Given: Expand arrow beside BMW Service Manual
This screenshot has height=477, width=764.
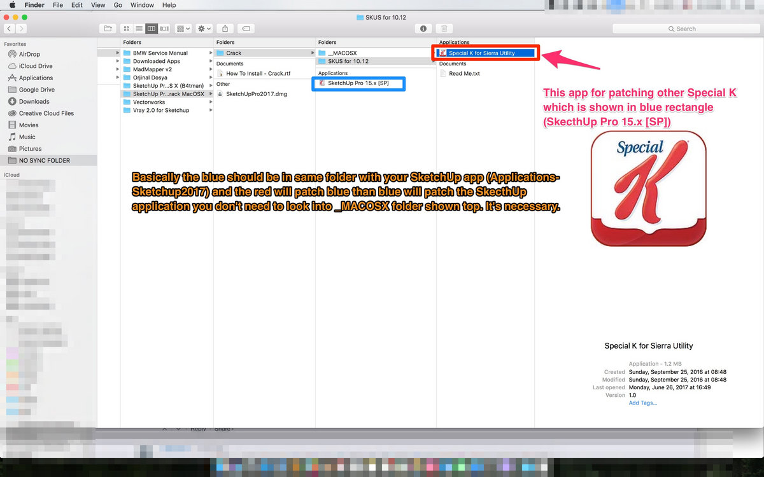Looking at the screenshot, I should pos(211,53).
